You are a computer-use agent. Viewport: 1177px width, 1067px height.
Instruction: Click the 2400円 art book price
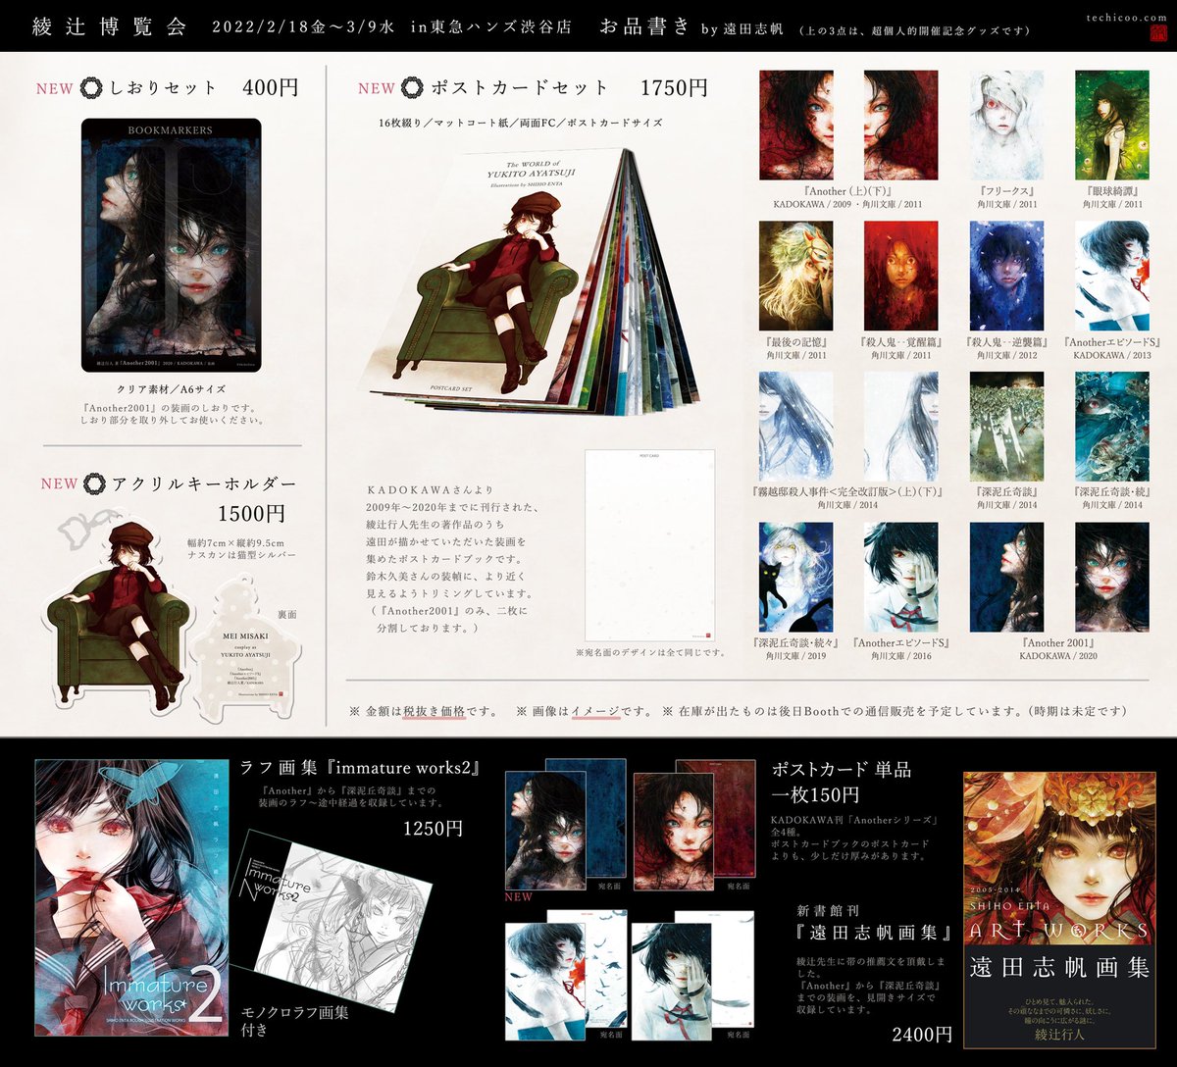922,1034
